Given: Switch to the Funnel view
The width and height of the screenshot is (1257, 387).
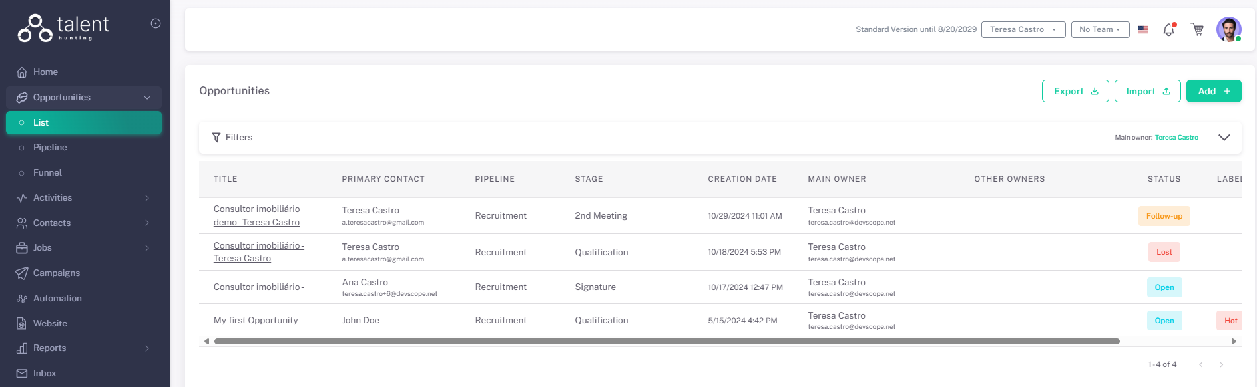Looking at the screenshot, I should [47, 173].
